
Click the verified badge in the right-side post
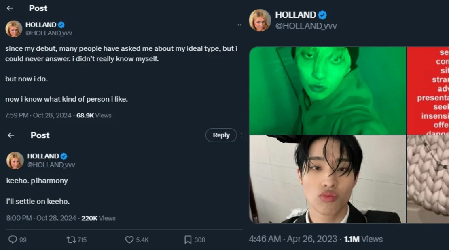322,15
